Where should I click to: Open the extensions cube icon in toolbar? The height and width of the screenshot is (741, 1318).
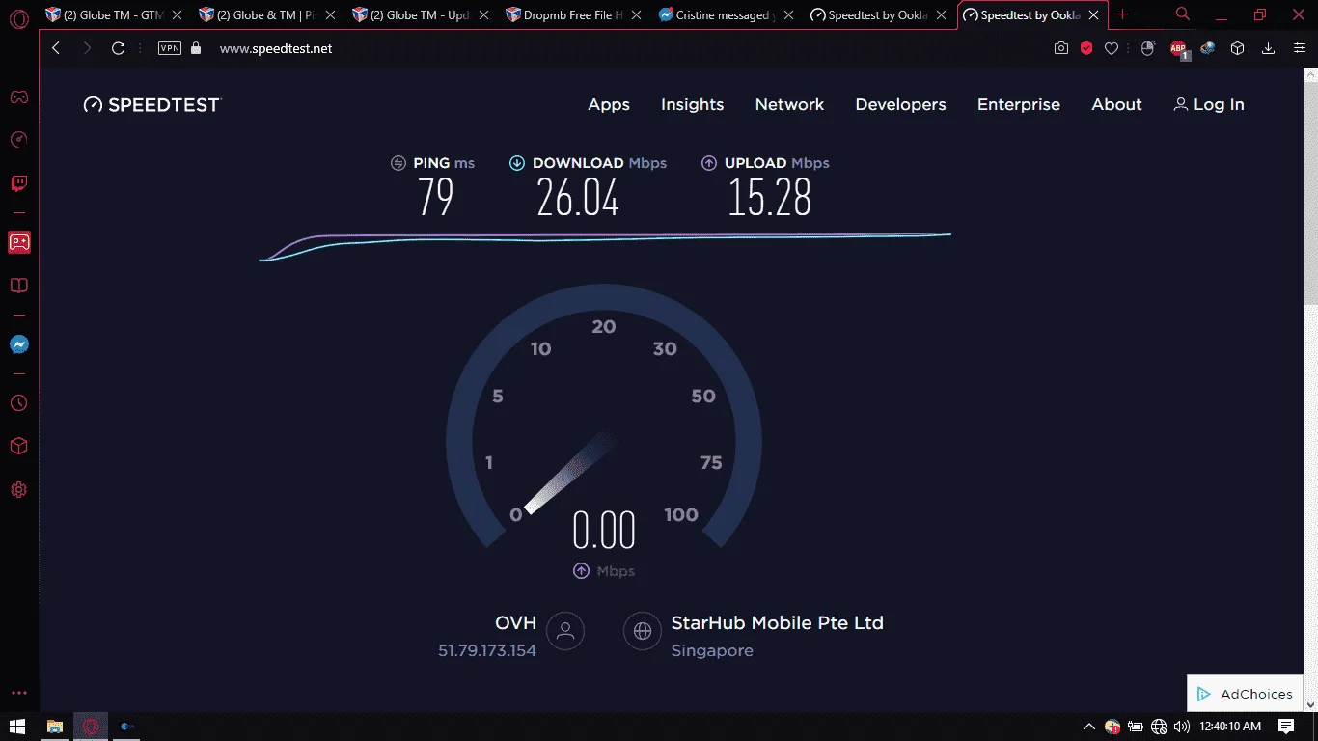1238,48
